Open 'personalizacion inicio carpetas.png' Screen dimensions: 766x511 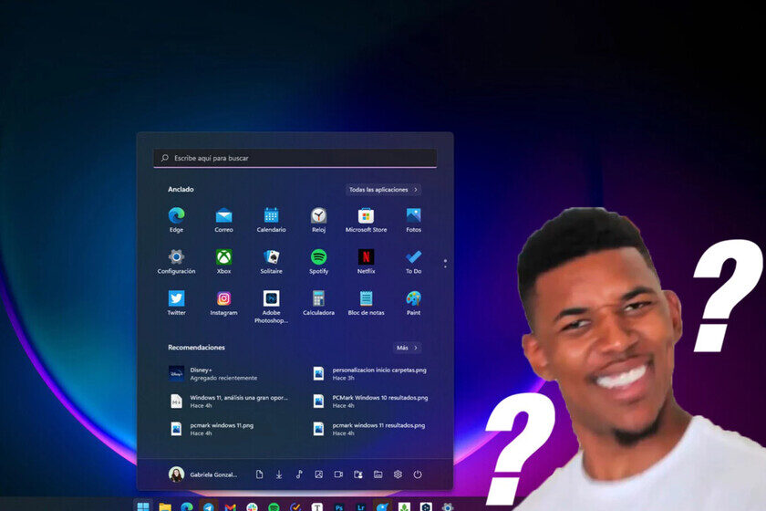[370, 373]
